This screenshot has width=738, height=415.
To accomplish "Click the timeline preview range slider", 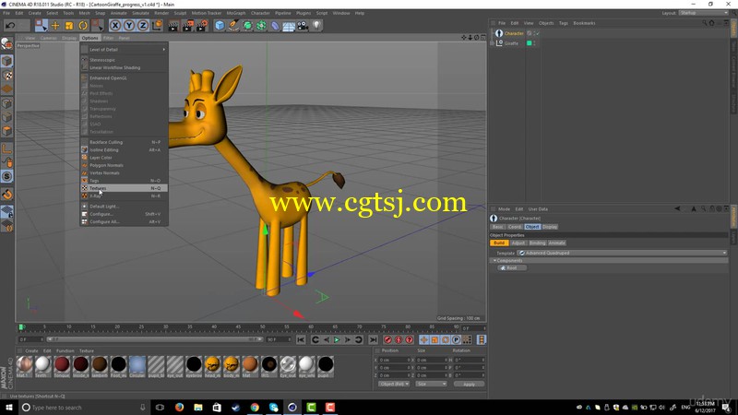I will (154, 339).
